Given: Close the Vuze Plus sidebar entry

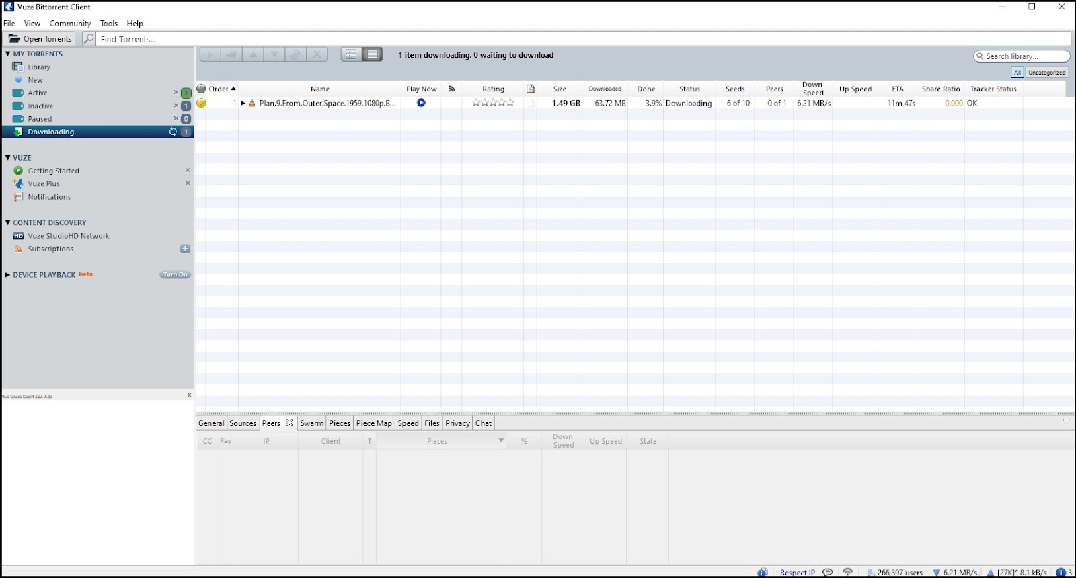Looking at the screenshot, I should click(x=188, y=183).
